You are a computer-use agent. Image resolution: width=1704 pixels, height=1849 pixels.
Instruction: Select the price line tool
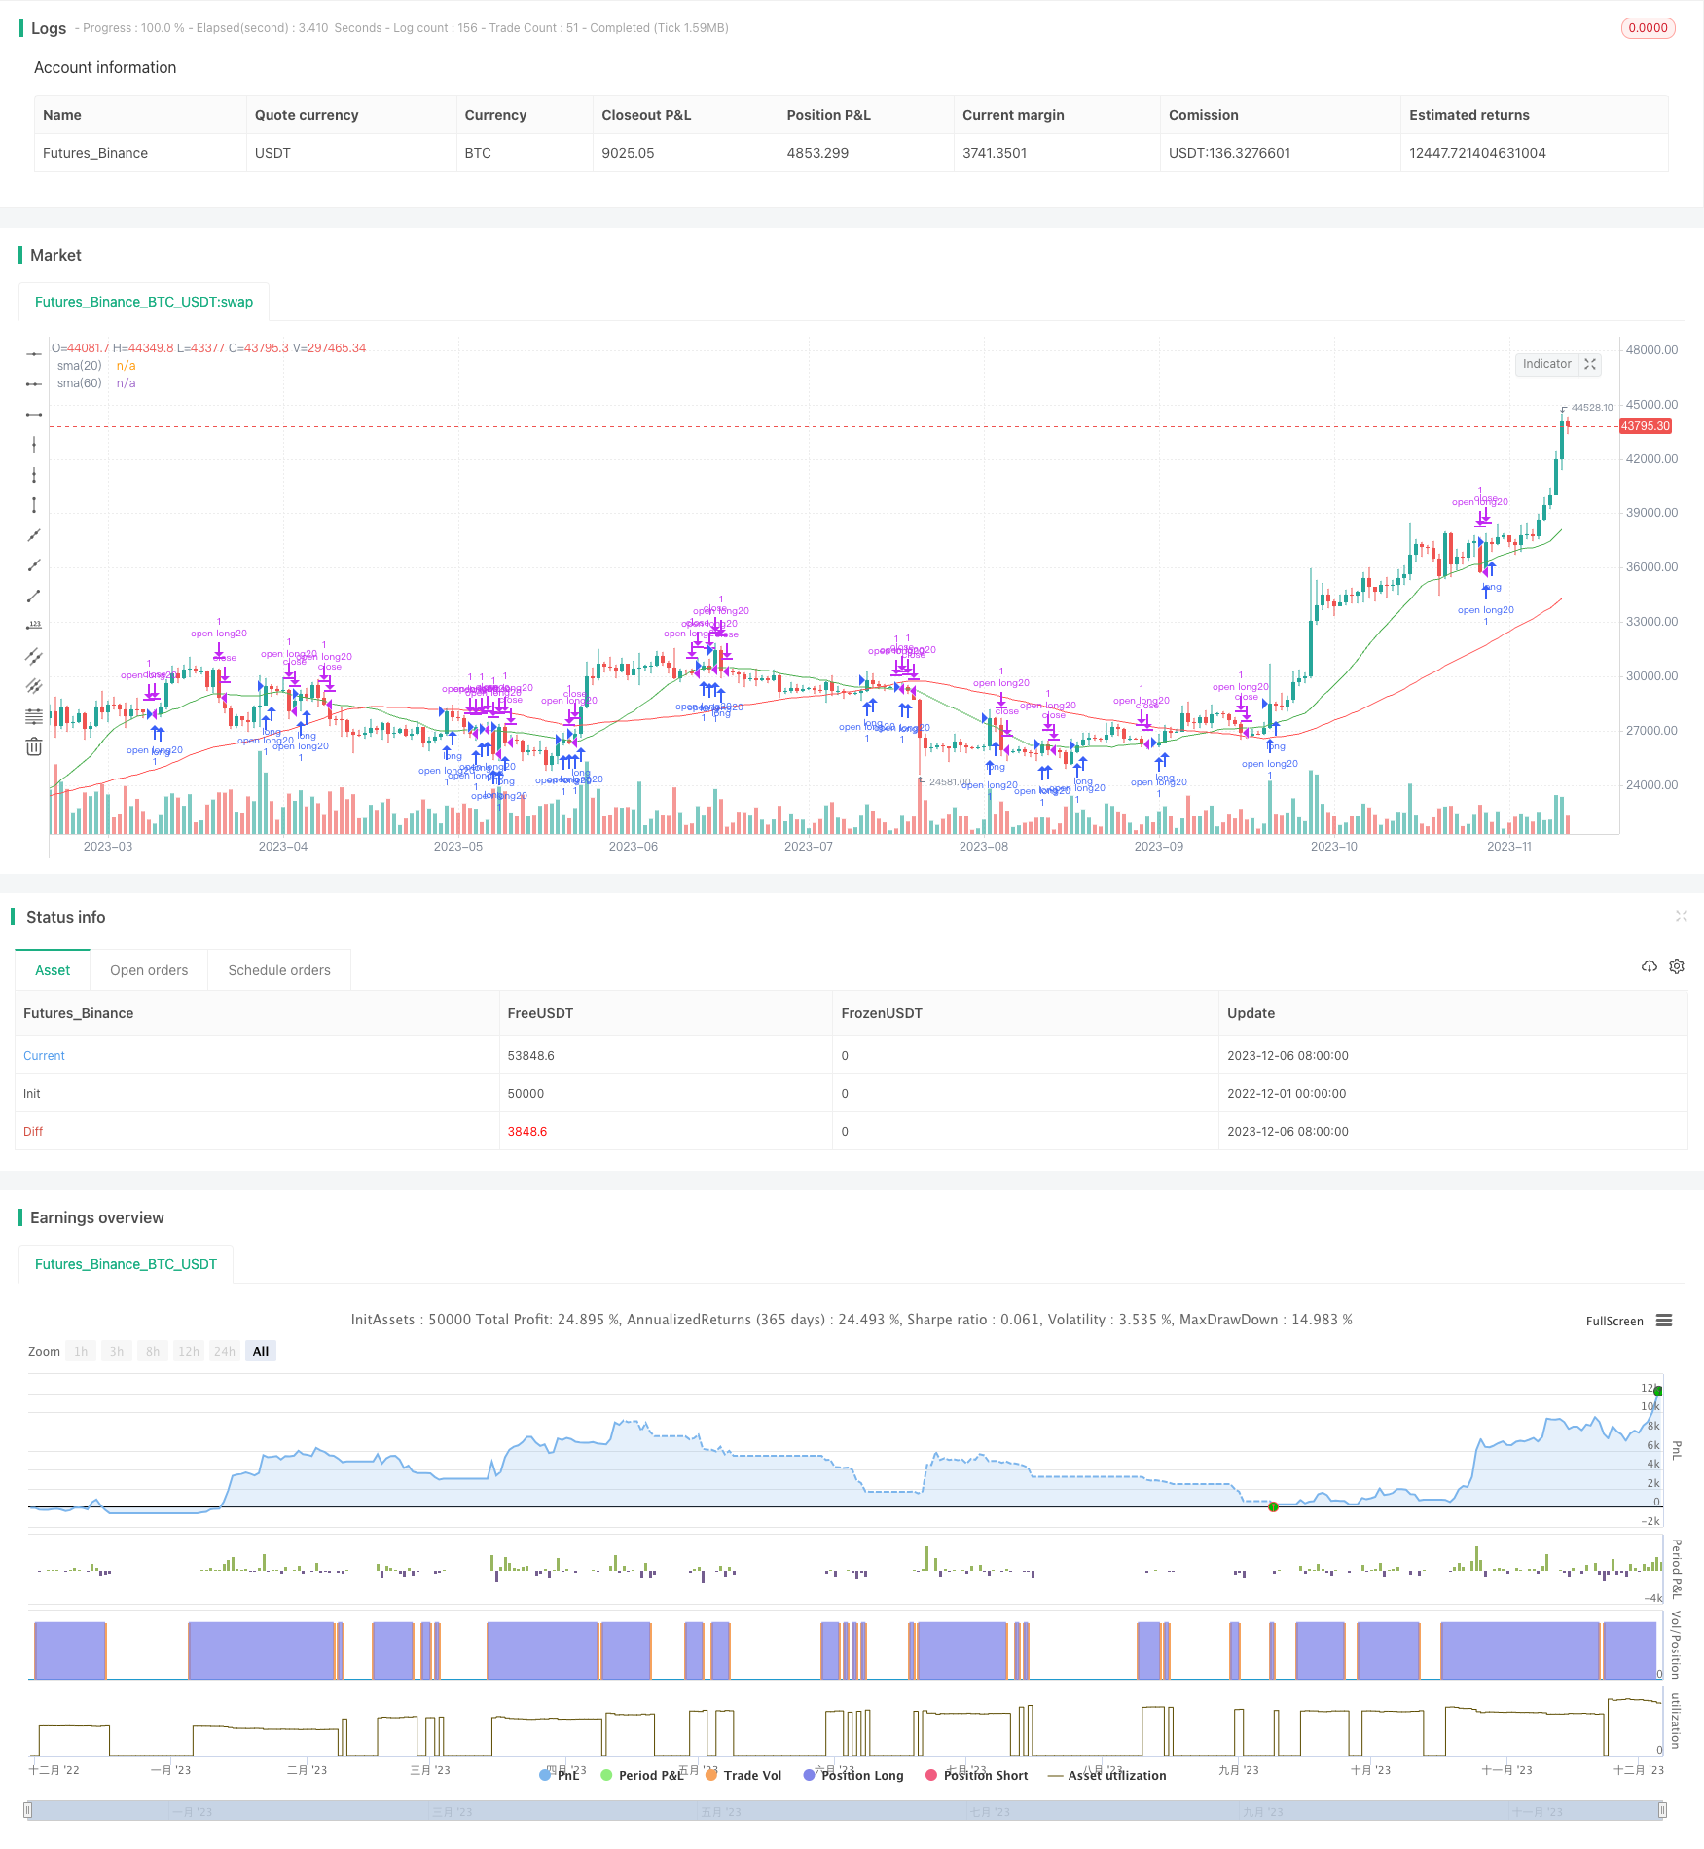(34, 626)
